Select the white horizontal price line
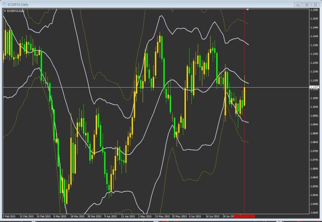This screenshot has height=222, width=322. [156, 88]
